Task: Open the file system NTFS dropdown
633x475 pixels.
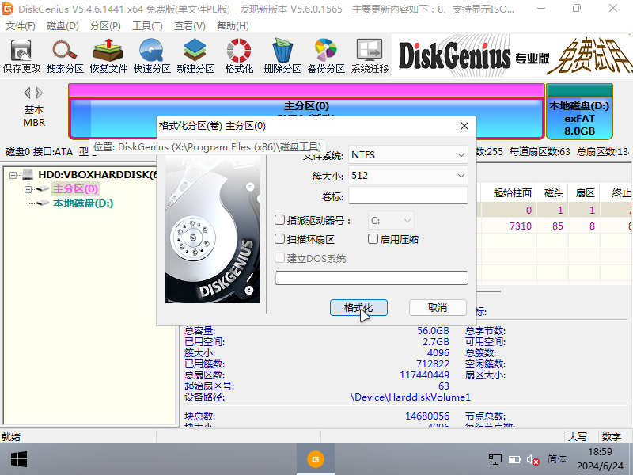Action: point(407,154)
